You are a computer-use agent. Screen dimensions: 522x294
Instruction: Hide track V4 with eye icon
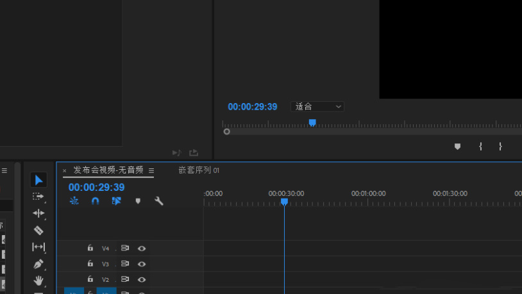(142, 249)
